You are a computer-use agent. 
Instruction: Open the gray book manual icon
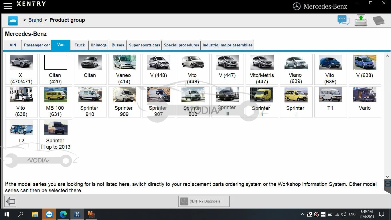tap(378, 21)
